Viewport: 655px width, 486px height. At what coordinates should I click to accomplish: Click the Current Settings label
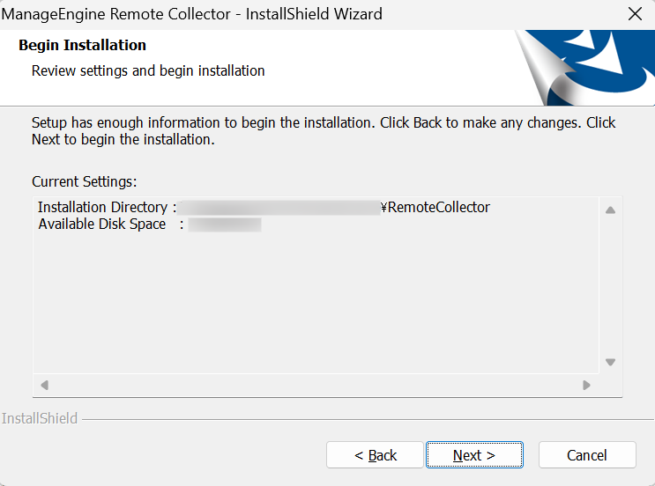[x=85, y=182]
